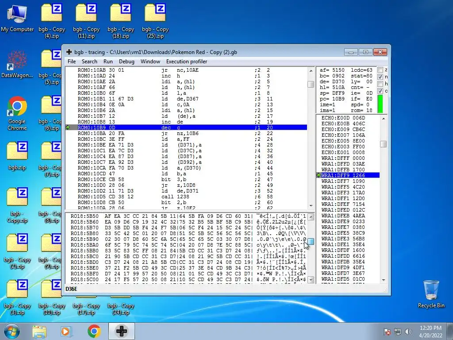Open the Windows Start menu

coord(11,331)
